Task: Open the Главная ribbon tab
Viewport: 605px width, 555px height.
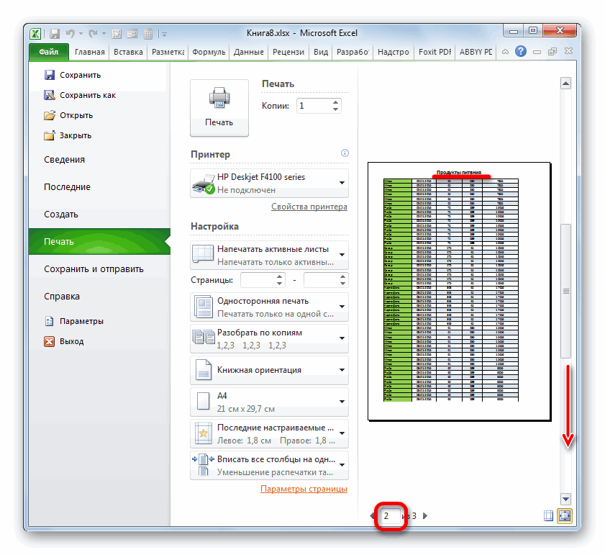Action: [89, 52]
